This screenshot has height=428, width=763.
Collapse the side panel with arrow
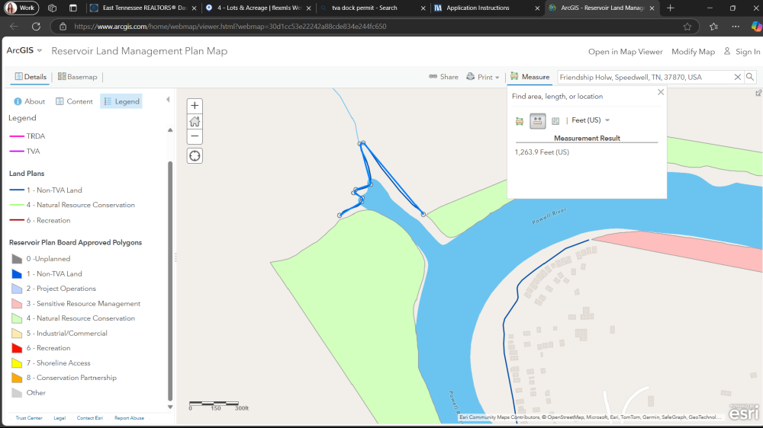168,101
